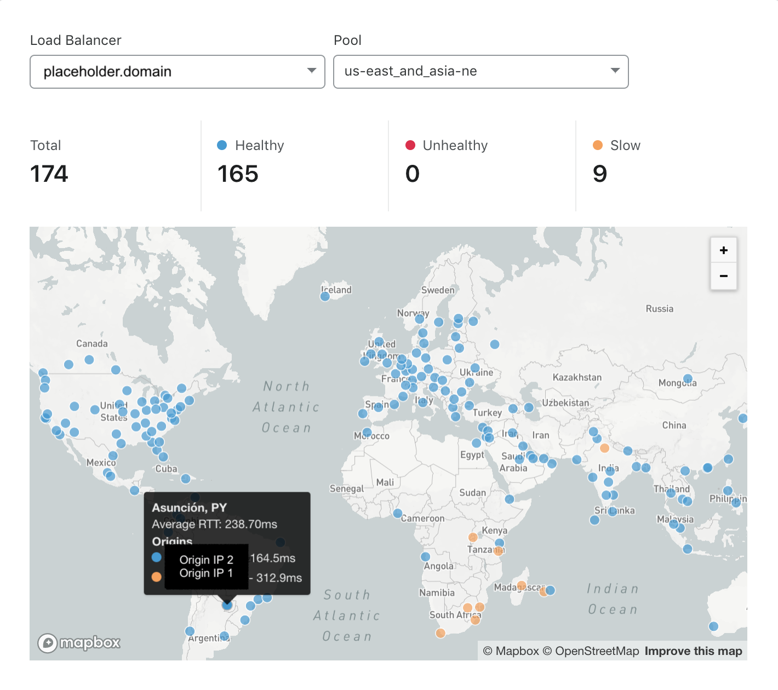This screenshot has height=690, width=778.
Task: Open the Improve this map link
Action: (x=693, y=651)
